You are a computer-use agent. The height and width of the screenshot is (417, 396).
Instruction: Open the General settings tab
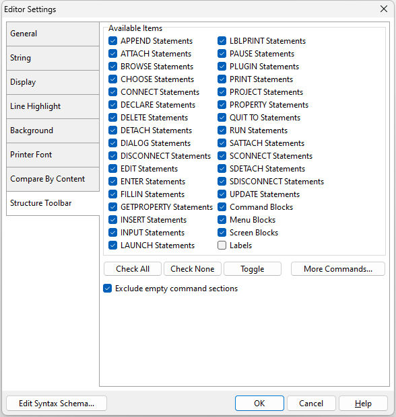click(53, 34)
